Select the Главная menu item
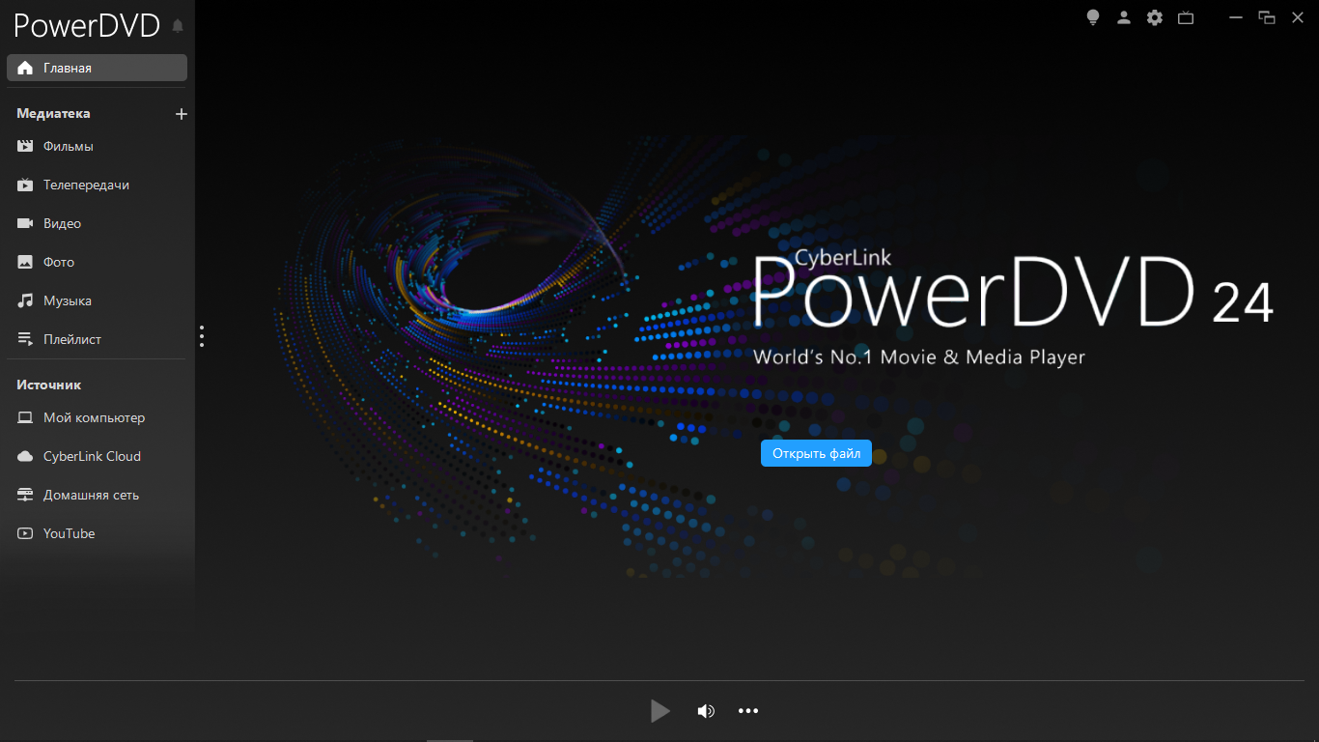Image resolution: width=1319 pixels, height=742 pixels. point(97,69)
